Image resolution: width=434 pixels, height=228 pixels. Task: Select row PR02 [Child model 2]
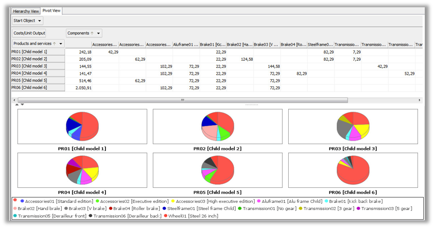38,59
